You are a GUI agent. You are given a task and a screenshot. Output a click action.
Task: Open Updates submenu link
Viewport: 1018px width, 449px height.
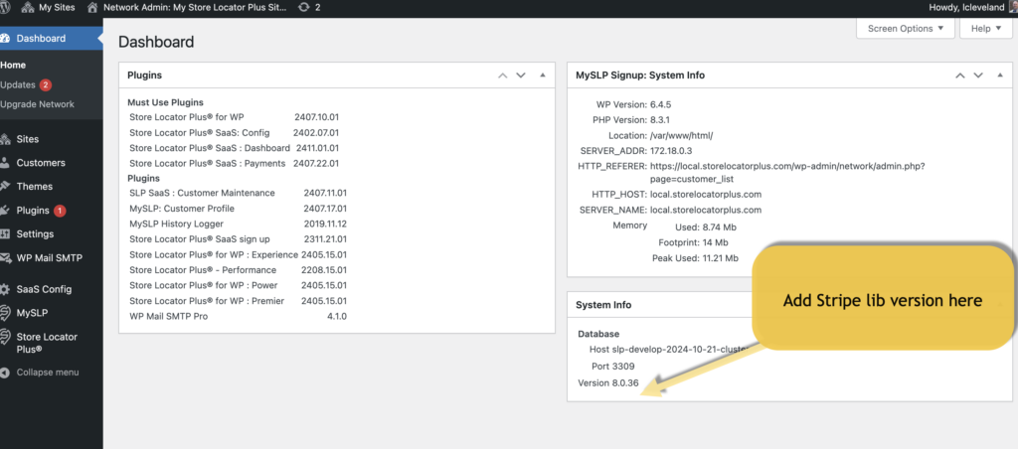[x=18, y=84]
